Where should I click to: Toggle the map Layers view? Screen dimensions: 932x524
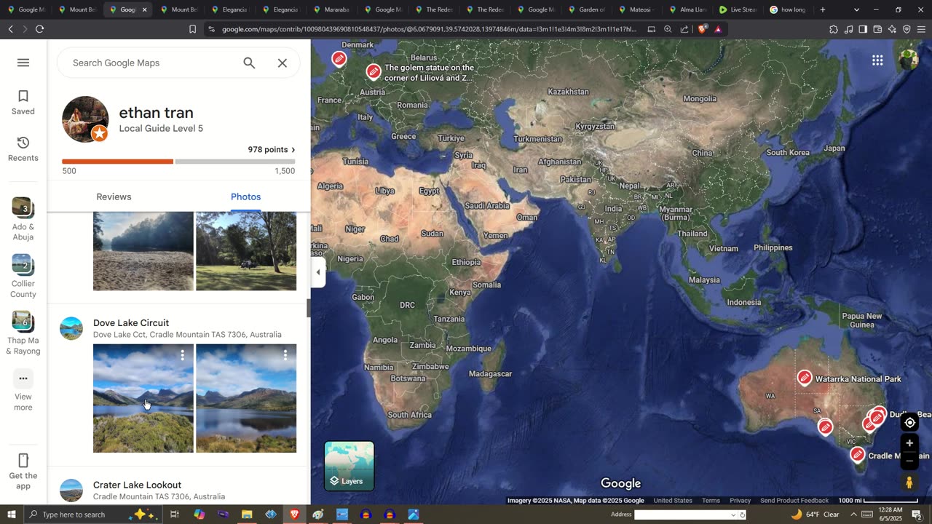pyautogui.click(x=349, y=466)
